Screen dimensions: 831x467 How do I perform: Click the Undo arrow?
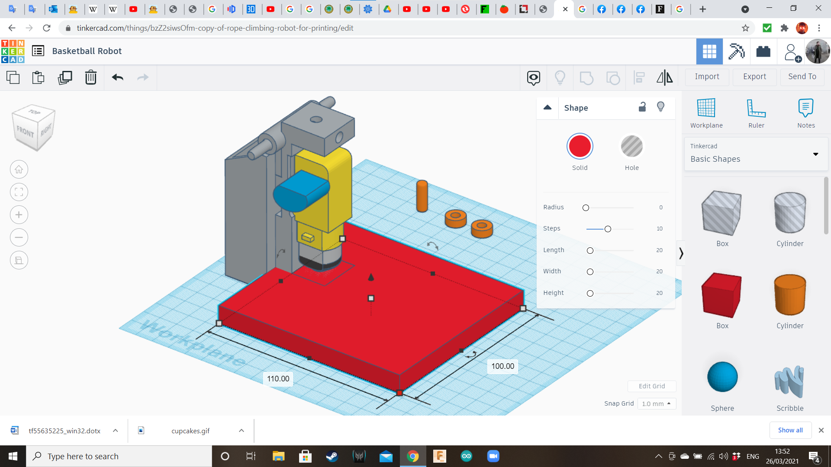[117, 77]
